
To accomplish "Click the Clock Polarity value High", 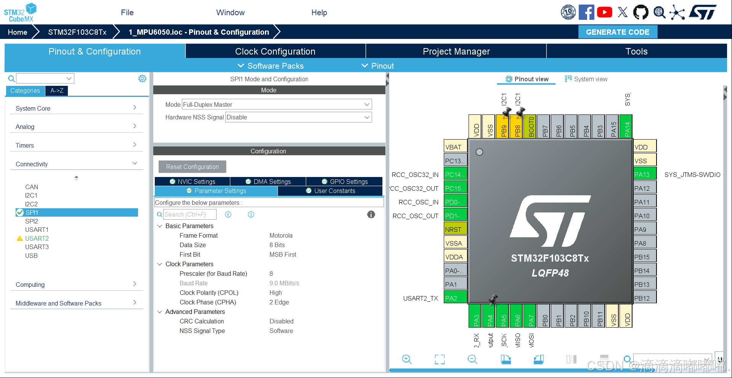I will pos(276,293).
